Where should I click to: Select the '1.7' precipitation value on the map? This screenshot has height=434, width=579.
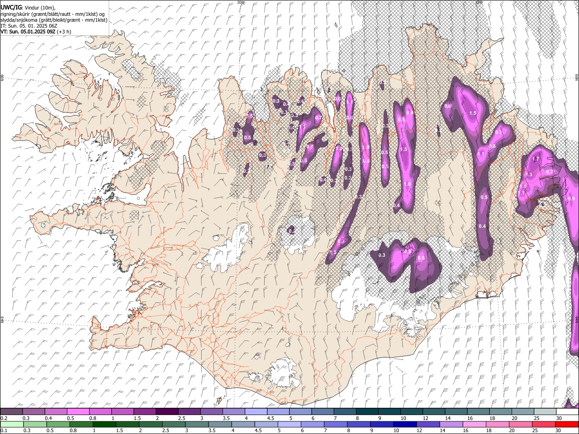pos(536,159)
